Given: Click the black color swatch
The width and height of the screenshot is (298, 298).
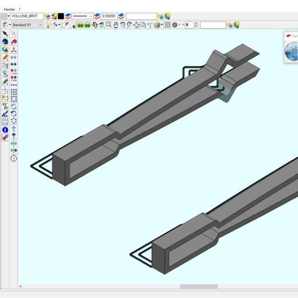Looking at the screenshot, I should coord(61,16).
